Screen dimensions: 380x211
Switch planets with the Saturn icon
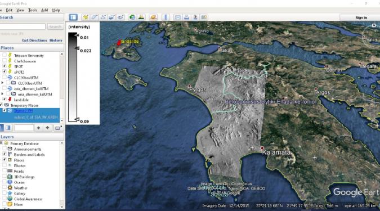(x=153, y=17)
